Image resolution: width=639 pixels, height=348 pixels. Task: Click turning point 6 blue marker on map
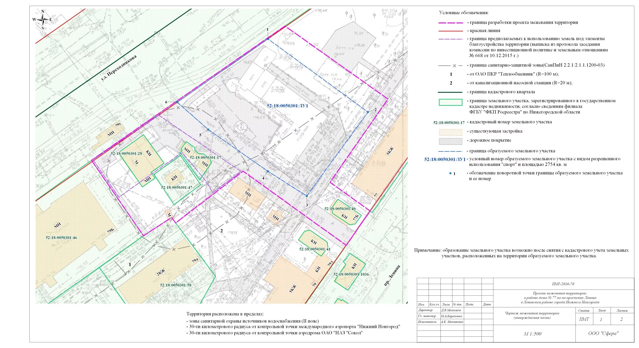pyautogui.click(x=177, y=102)
